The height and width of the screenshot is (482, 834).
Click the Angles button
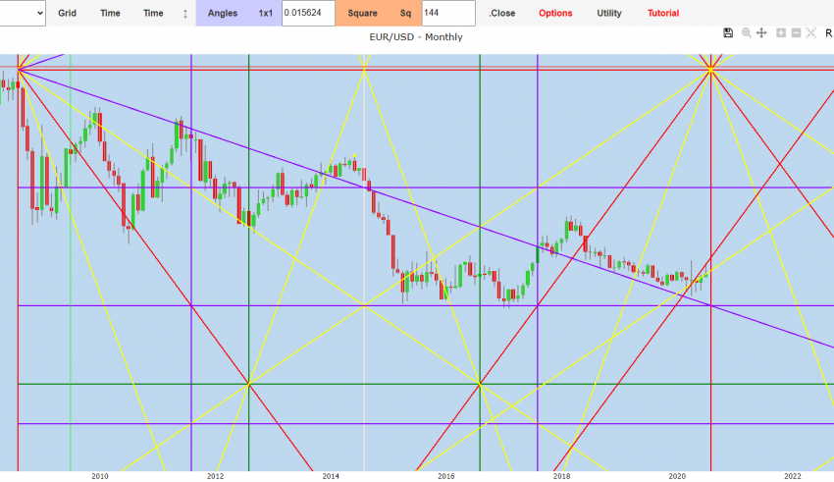coord(223,13)
